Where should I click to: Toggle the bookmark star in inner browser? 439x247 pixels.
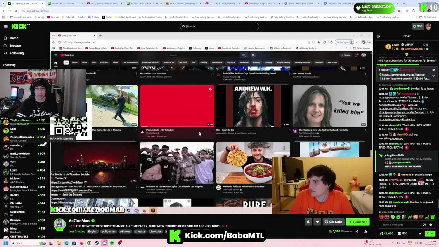tap(318, 42)
